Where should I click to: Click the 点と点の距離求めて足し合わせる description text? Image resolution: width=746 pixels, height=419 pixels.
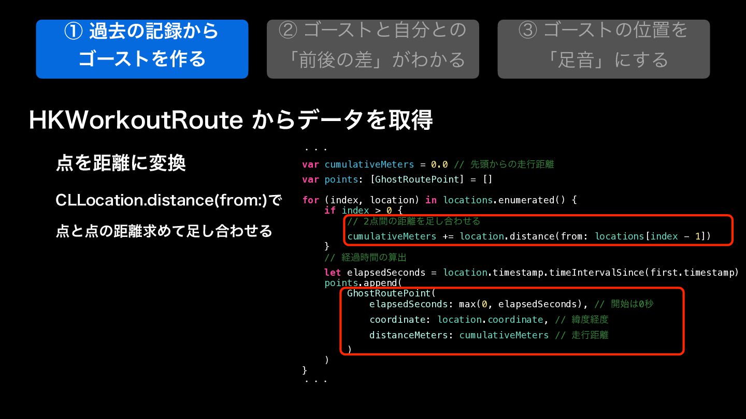click(x=164, y=231)
